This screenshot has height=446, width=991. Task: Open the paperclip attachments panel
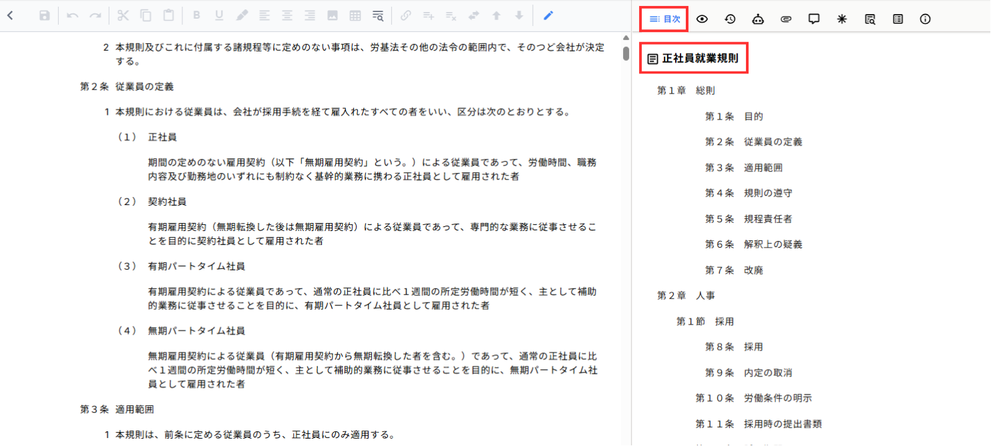[786, 19]
